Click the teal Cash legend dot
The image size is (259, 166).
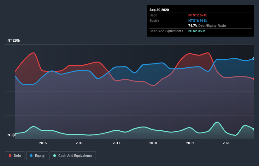(x=55, y=156)
